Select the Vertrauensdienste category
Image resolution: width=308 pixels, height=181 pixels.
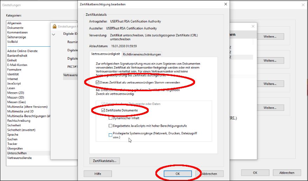coord(19,158)
